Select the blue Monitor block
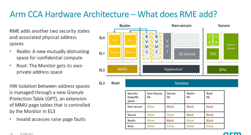The image size is (251, 135). tap(182, 83)
